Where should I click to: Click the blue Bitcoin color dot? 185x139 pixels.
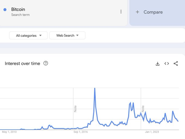point(5,10)
